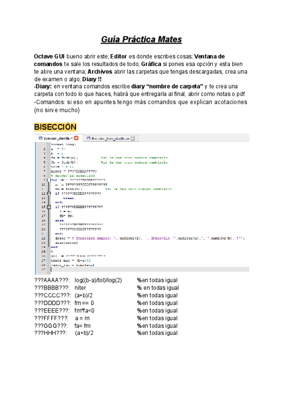Close the Biseccion_plantilla.m tab with red X
The image size is (283, 400).
pos(76,138)
